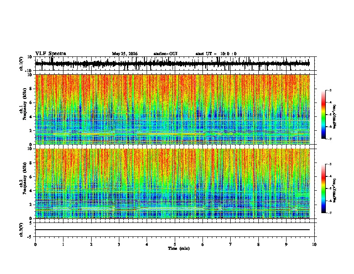The image size is (354, 274).
Task: Click the ch.1(V) axis label
Action: pyautogui.click(x=21, y=64)
